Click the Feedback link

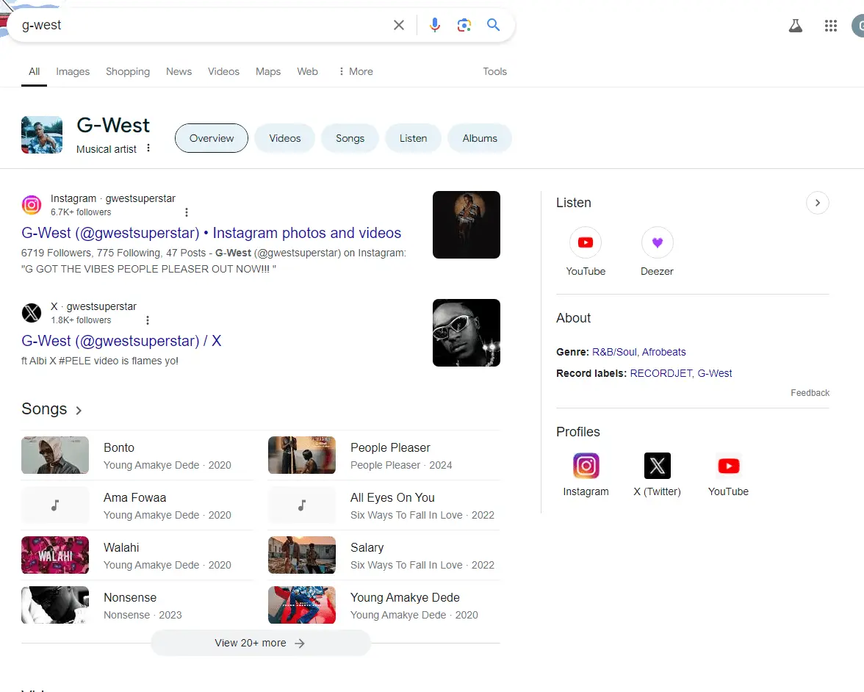coord(810,393)
